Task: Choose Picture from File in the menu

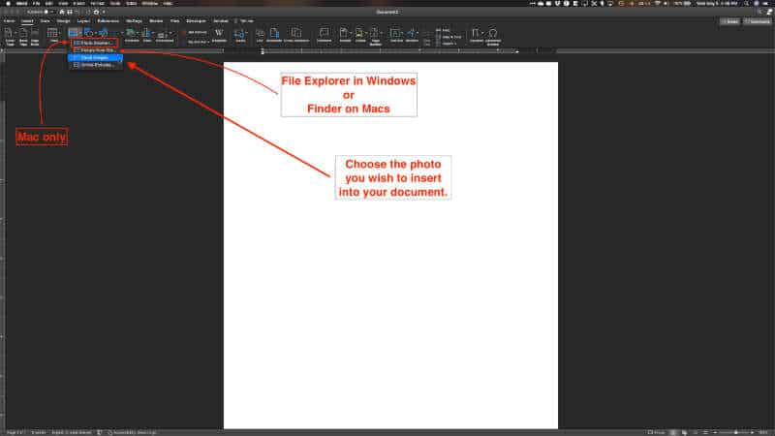Action: [x=95, y=50]
